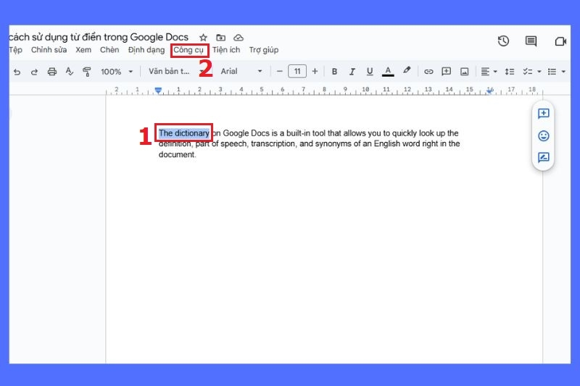
Task: Open the highlight color pen
Action: pyautogui.click(x=407, y=70)
